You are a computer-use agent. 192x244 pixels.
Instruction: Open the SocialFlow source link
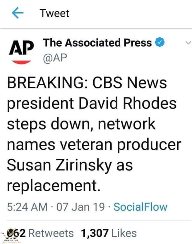coord(140,207)
